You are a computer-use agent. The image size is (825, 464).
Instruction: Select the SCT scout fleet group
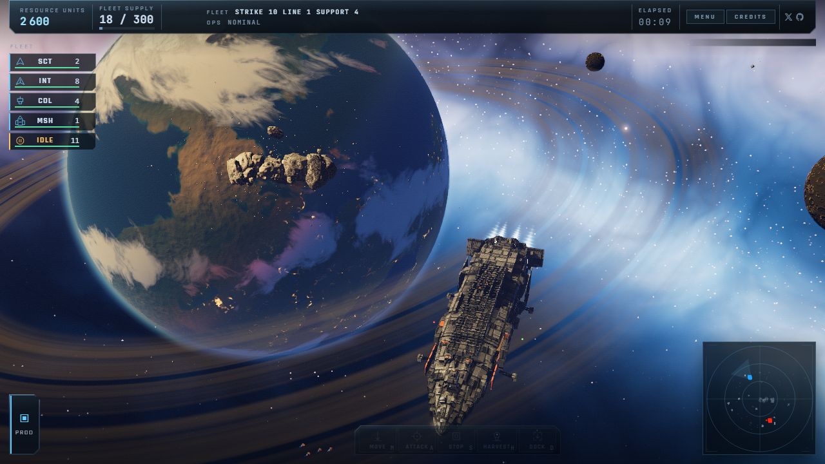tap(53, 62)
